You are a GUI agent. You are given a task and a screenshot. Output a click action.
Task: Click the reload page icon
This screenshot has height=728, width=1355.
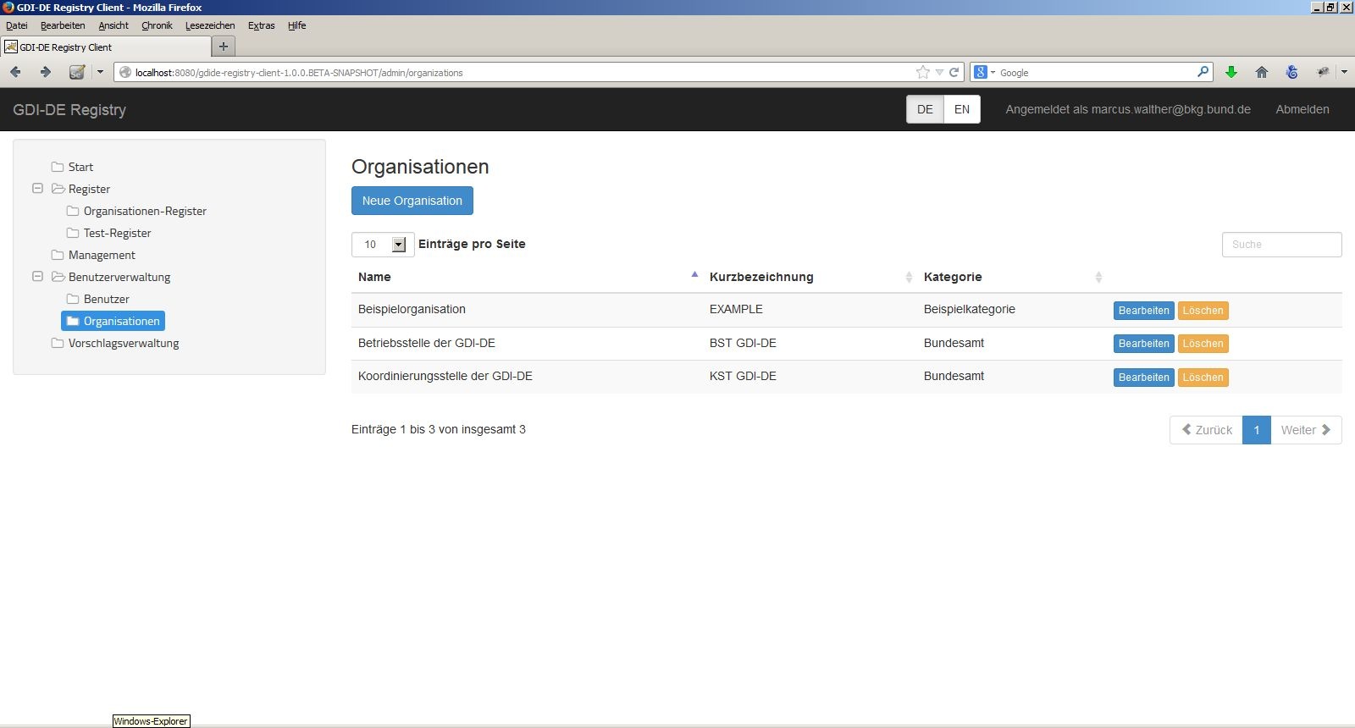pyautogui.click(x=954, y=72)
